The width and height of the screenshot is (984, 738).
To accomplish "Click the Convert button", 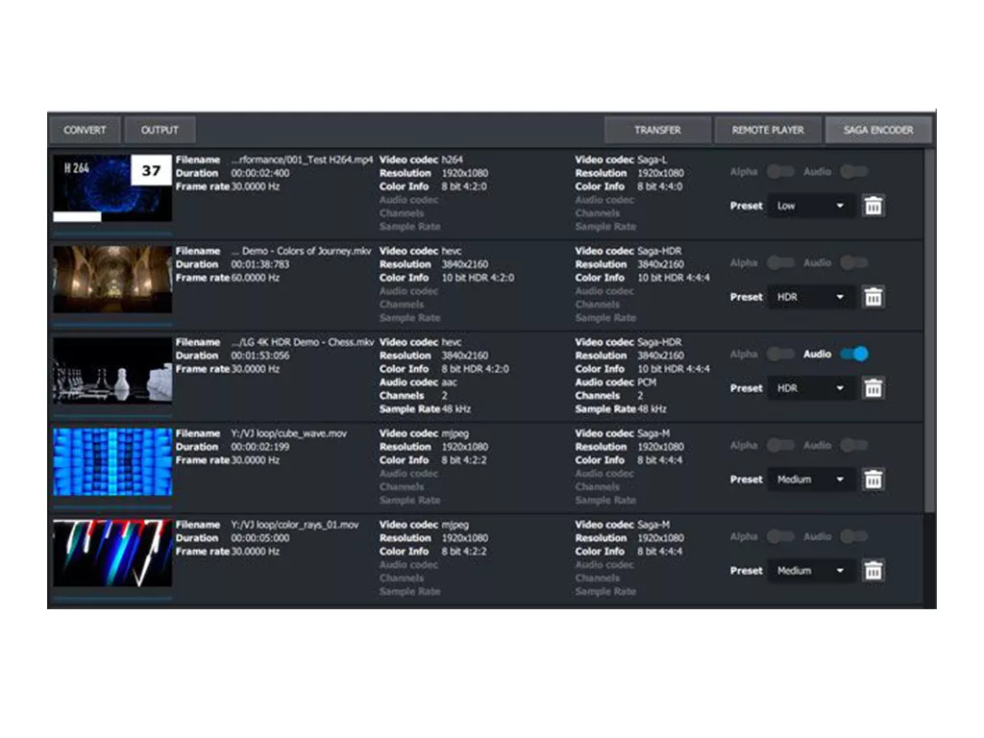I will [x=85, y=130].
